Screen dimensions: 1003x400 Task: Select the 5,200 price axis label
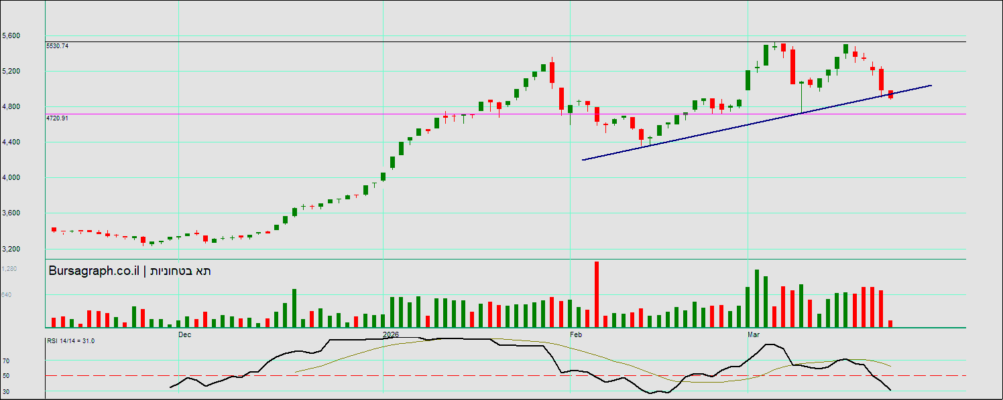(11, 72)
